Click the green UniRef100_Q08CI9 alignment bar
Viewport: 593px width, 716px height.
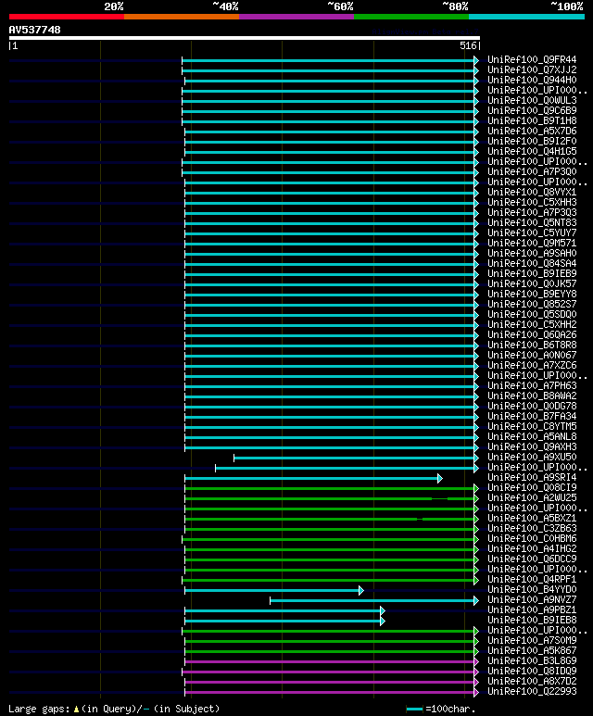pyautogui.click(x=332, y=488)
